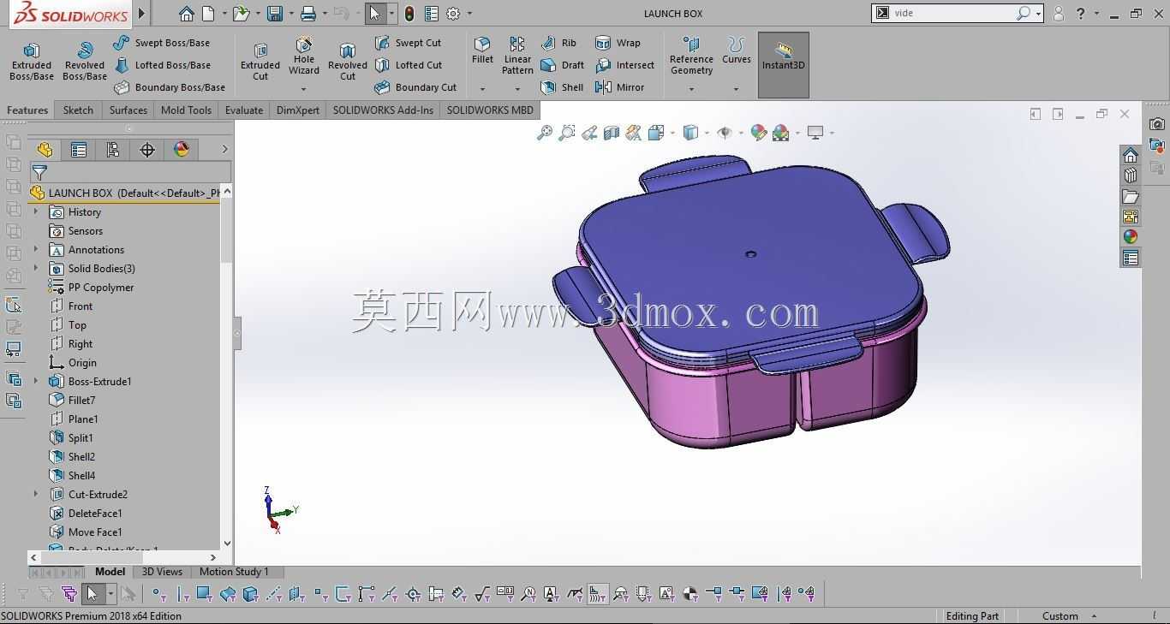1170x624 pixels.
Task: Expand the History tree node
Action: click(x=36, y=212)
